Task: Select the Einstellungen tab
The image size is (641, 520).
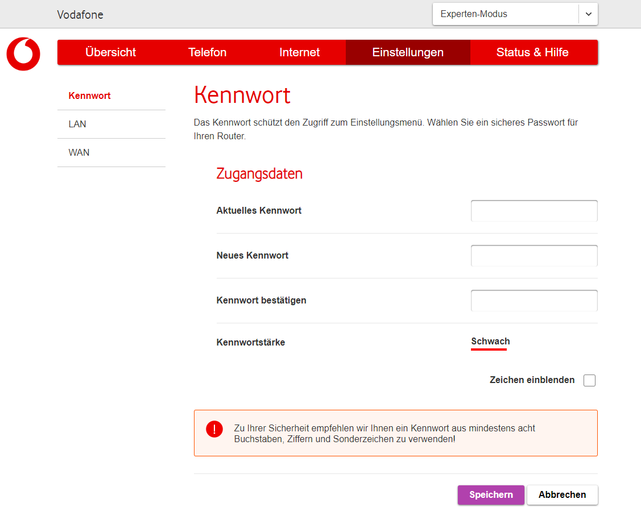Action: [408, 52]
